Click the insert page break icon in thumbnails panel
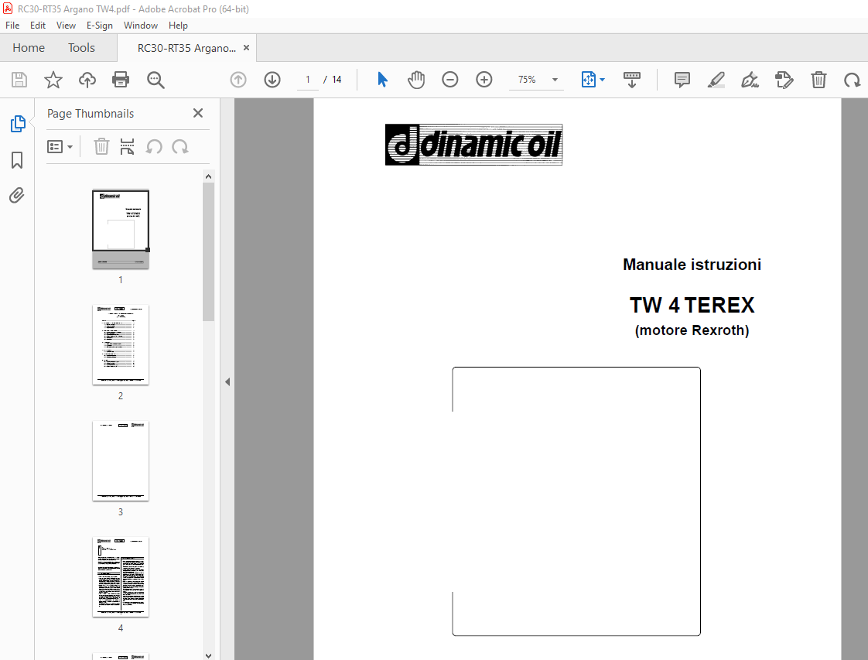 (x=128, y=147)
